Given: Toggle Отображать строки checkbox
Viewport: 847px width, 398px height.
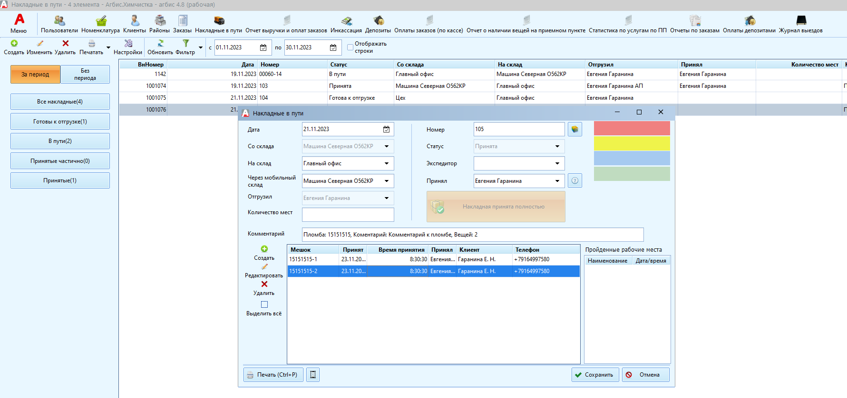Looking at the screenshot, I should click(x=350, y=47).
